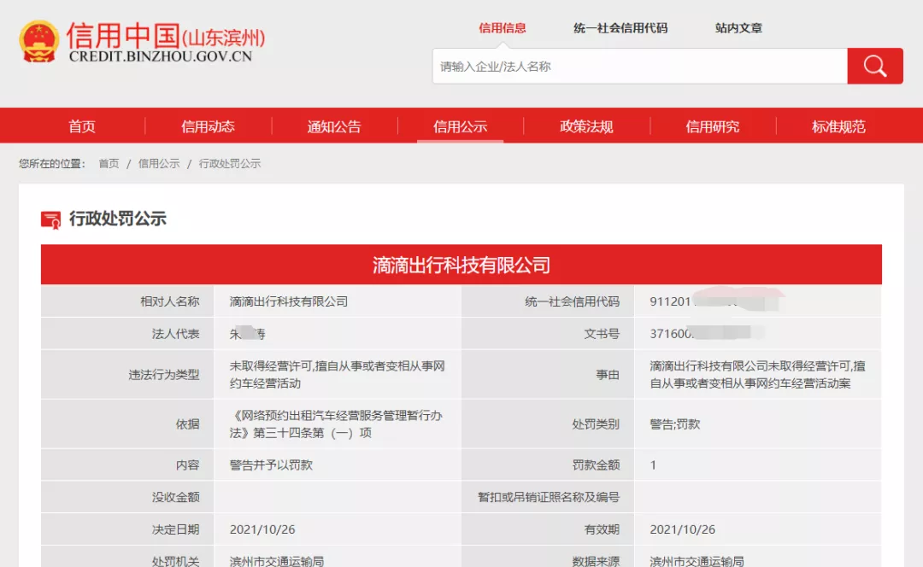This screenshot has width=923, height=567.
Task: Click the 处罚机关 label
Action: 175,561
